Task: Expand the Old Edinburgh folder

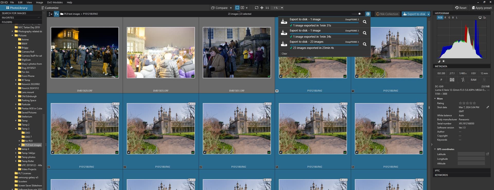Action: click(x=16, y=96)
